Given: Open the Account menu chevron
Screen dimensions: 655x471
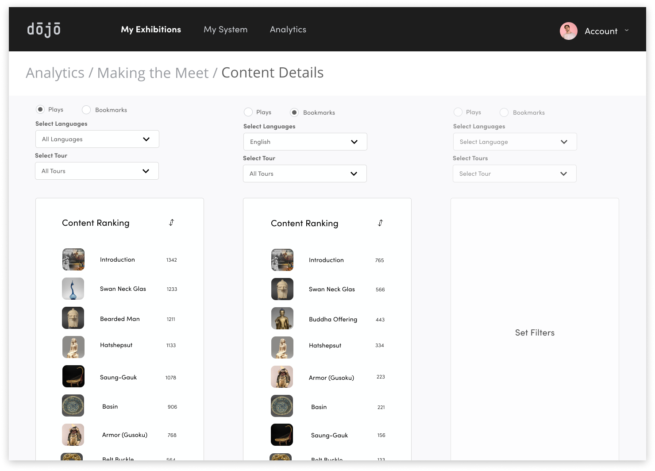Looking at the screenshot, I should coord(627,31).
